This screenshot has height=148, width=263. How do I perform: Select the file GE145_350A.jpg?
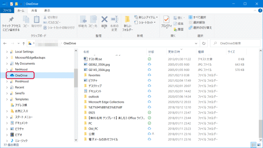click(99, 70)
